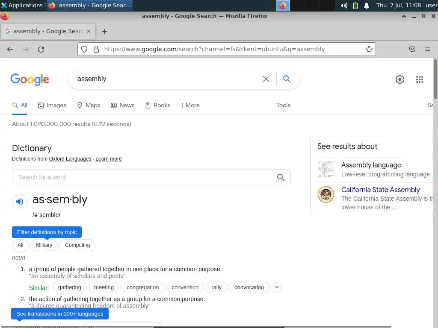438x328 pixels.
Task: Click the padlock site info icon
Action: pos(96,50)
